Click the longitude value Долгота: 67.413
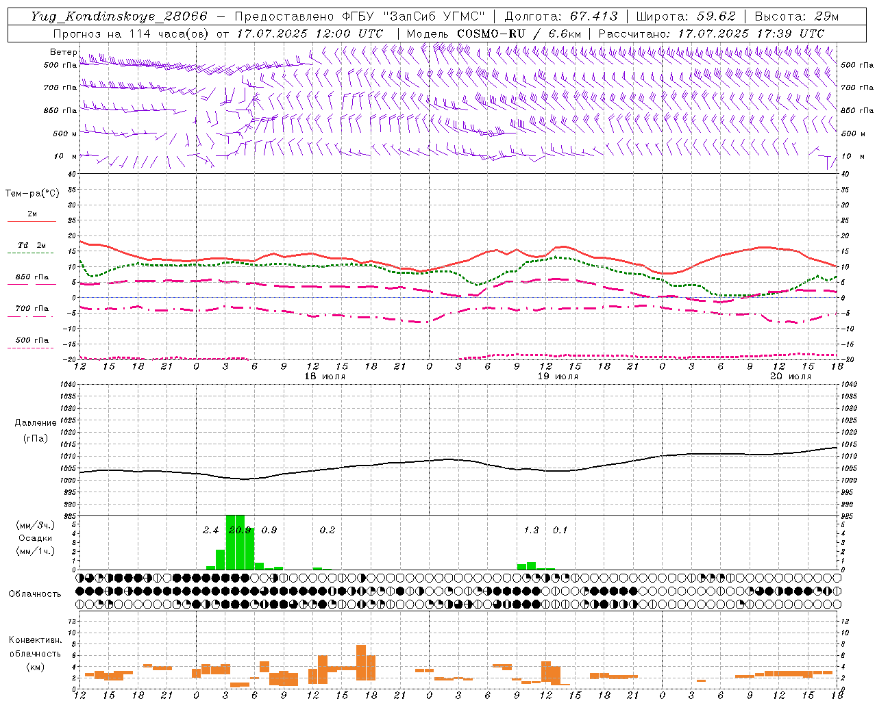877x701 pixels. tap(561, 16)
